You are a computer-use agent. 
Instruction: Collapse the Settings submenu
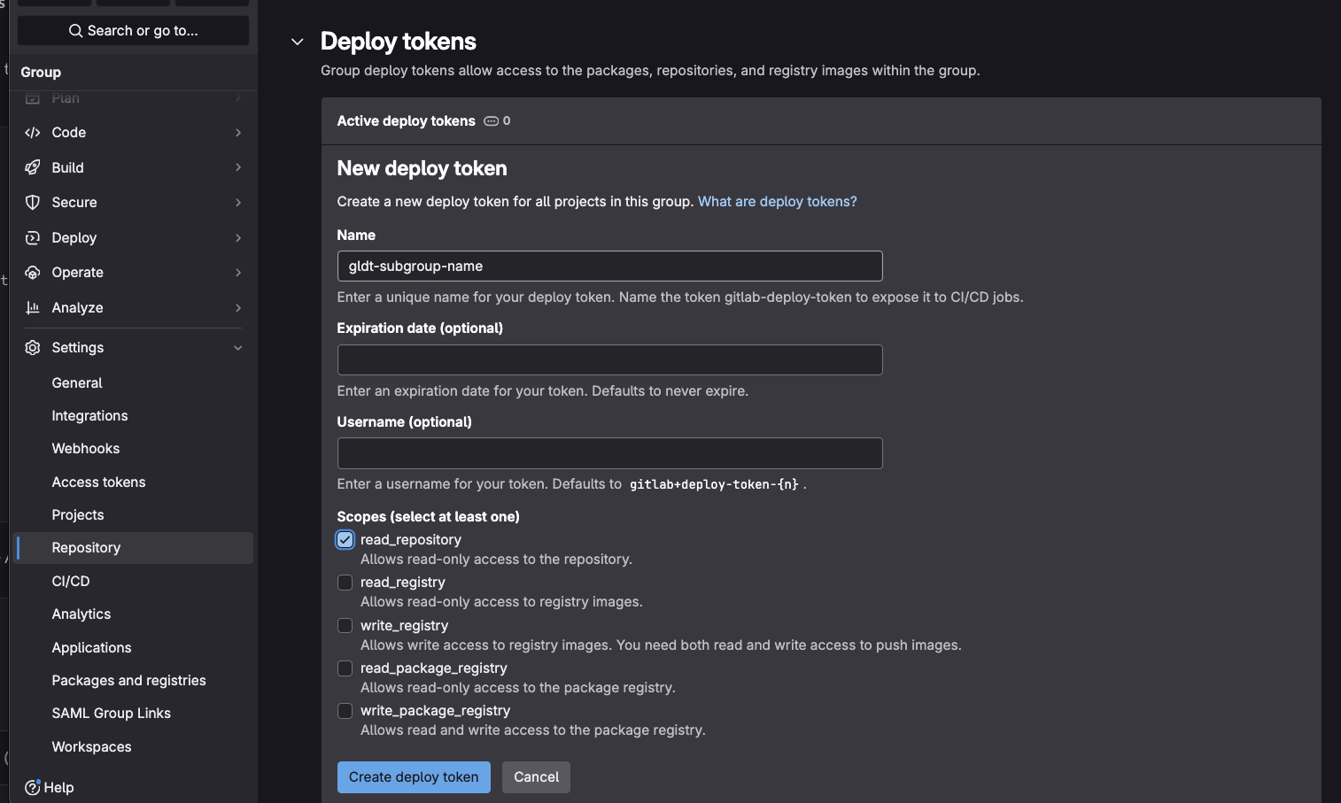click(x=237, y=347)
